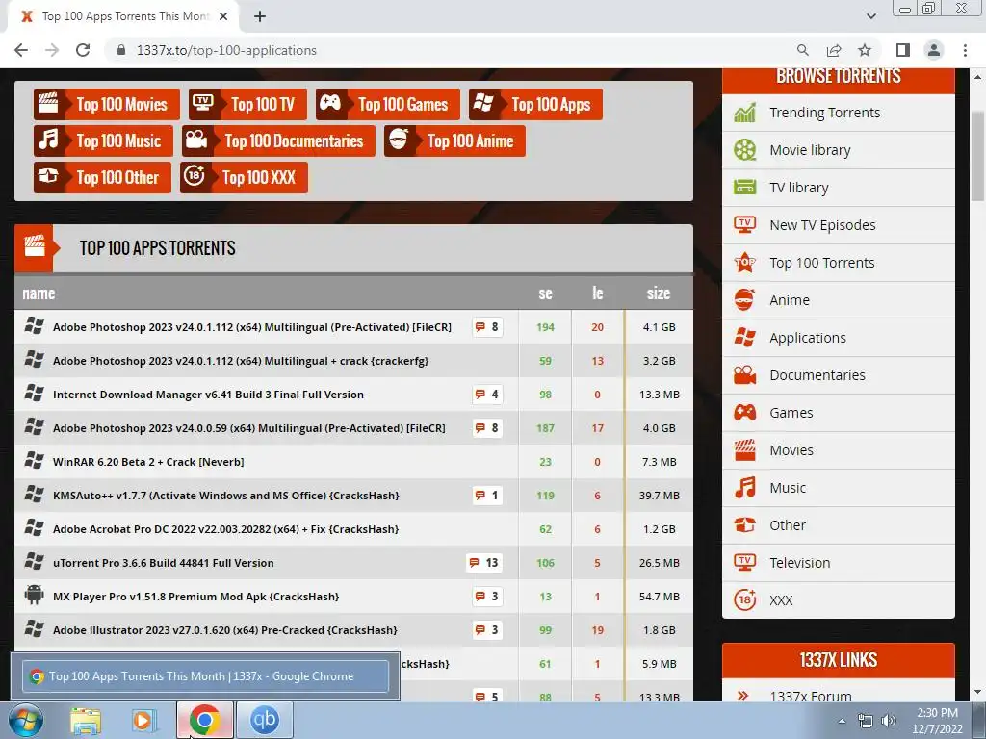The height and width of the screenshot is (739, 986).
Task: Open Other category in sidebar
Action: (x=788, y=525)
